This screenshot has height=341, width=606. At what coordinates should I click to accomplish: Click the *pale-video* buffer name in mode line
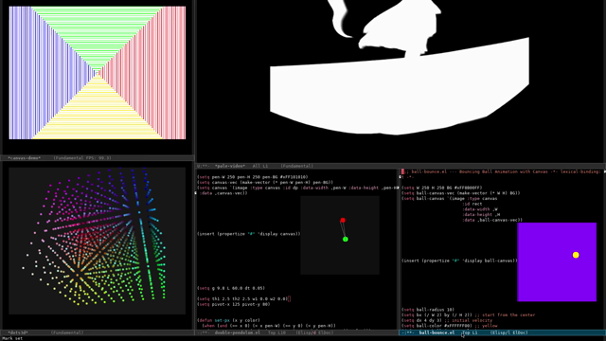pos(230,166)
